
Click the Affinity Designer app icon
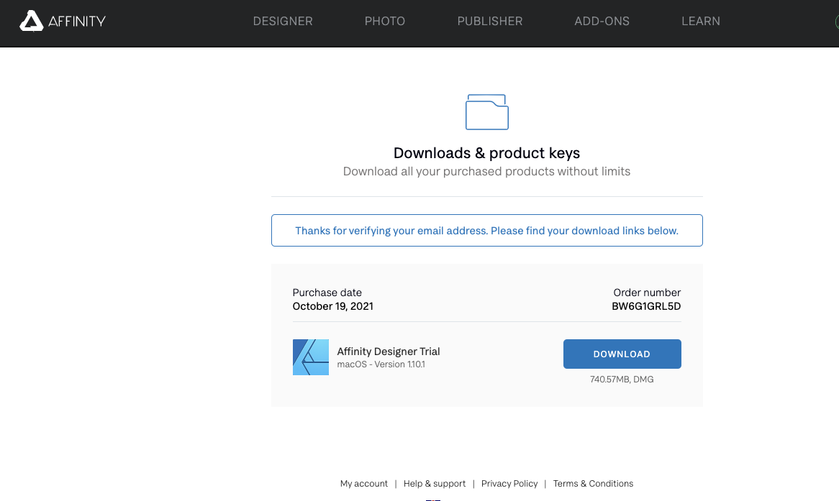(x=310, y=357)
